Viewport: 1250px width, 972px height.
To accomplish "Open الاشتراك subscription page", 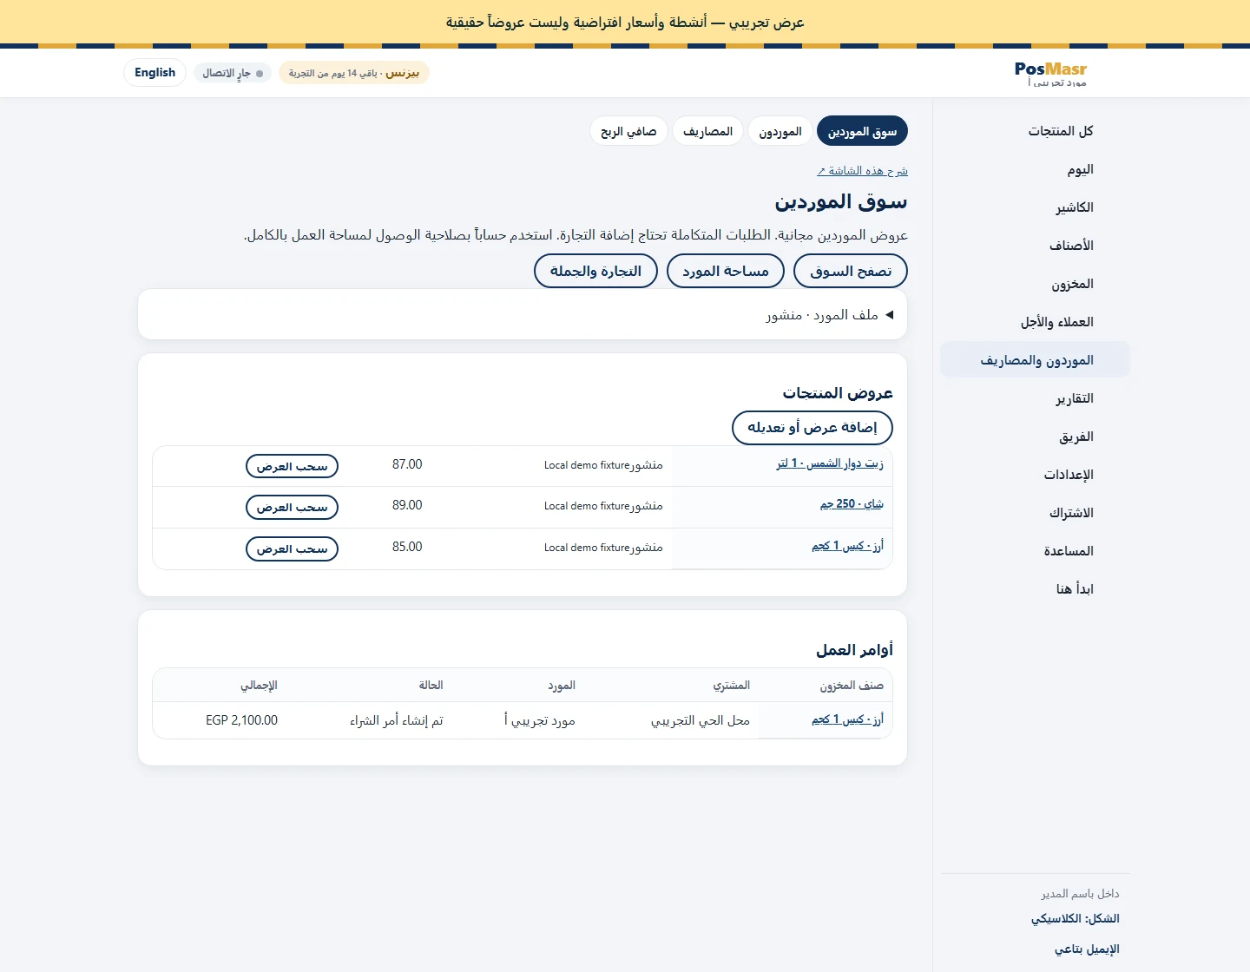I will [x=1035, y=513].
